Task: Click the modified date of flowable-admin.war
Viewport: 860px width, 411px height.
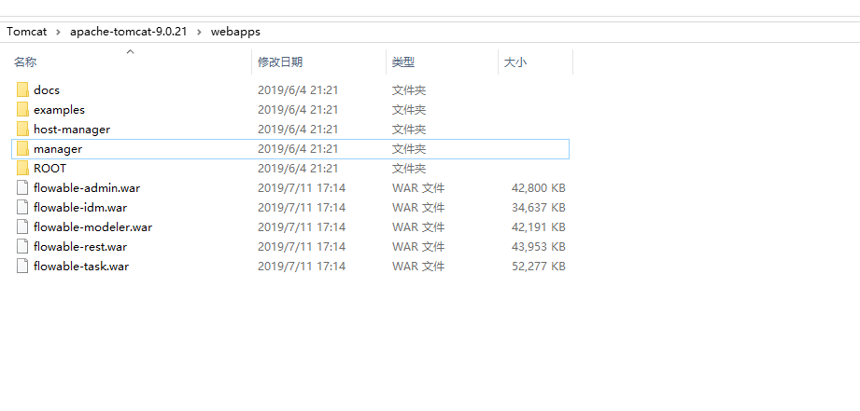Action: [302, 188]
